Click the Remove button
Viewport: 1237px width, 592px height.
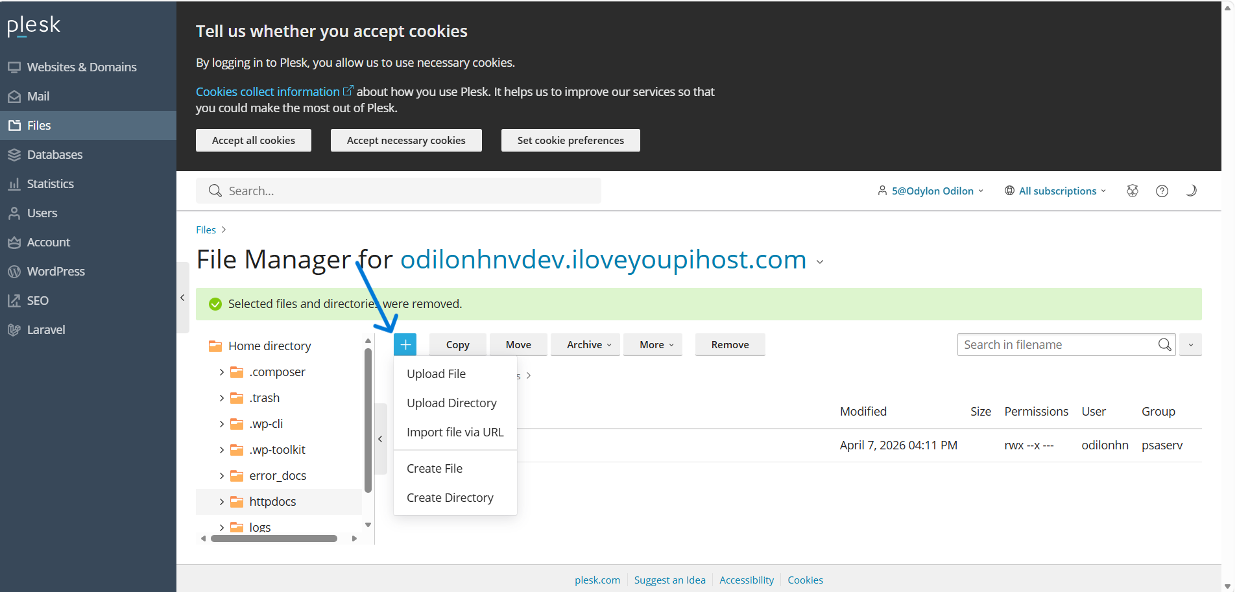pyautogui.click(x=729, y=345)
